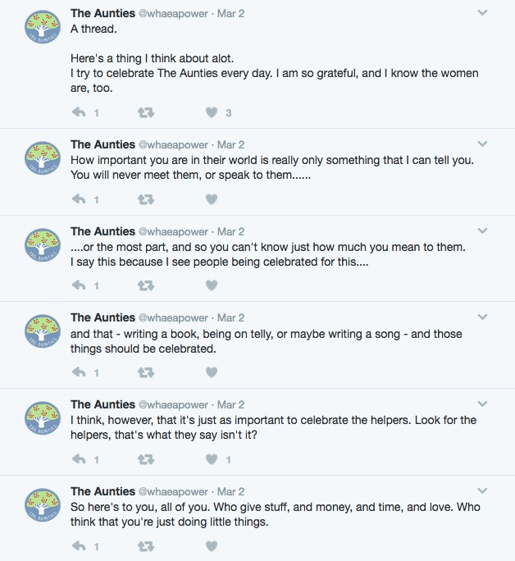Reply to 'How important you are' tweet

[80, 198]
